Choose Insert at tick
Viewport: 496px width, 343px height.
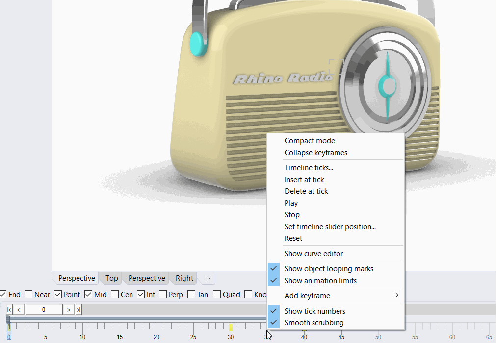(336, 180)
